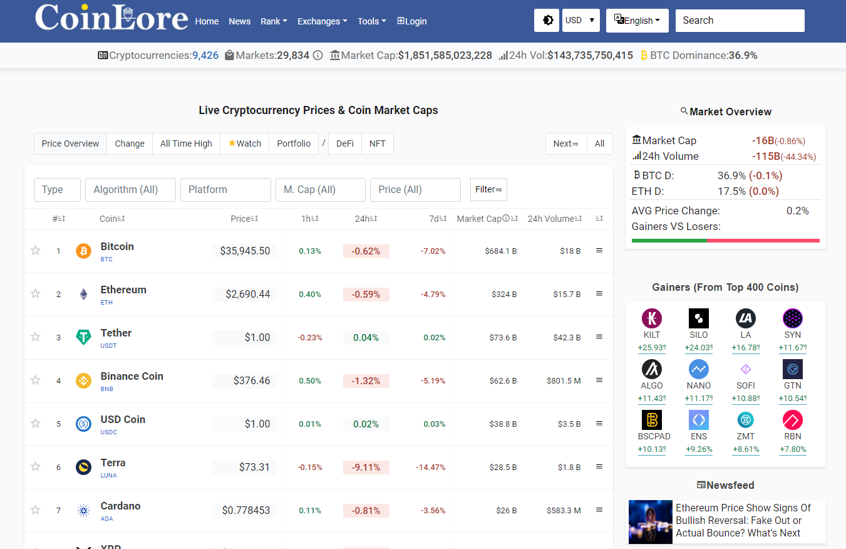Select the Price Overview tab

[x=70, y=144]
